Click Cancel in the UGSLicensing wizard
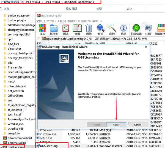This screenshot has height=148, width=165. point(137,125)
